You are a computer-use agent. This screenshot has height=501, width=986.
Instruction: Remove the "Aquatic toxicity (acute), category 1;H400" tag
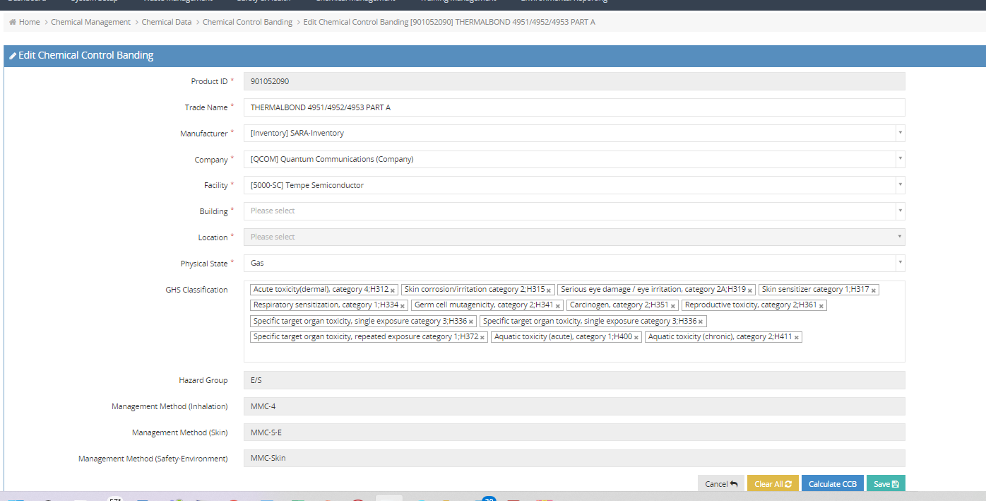pyautogui.click(x=635, y=336)
